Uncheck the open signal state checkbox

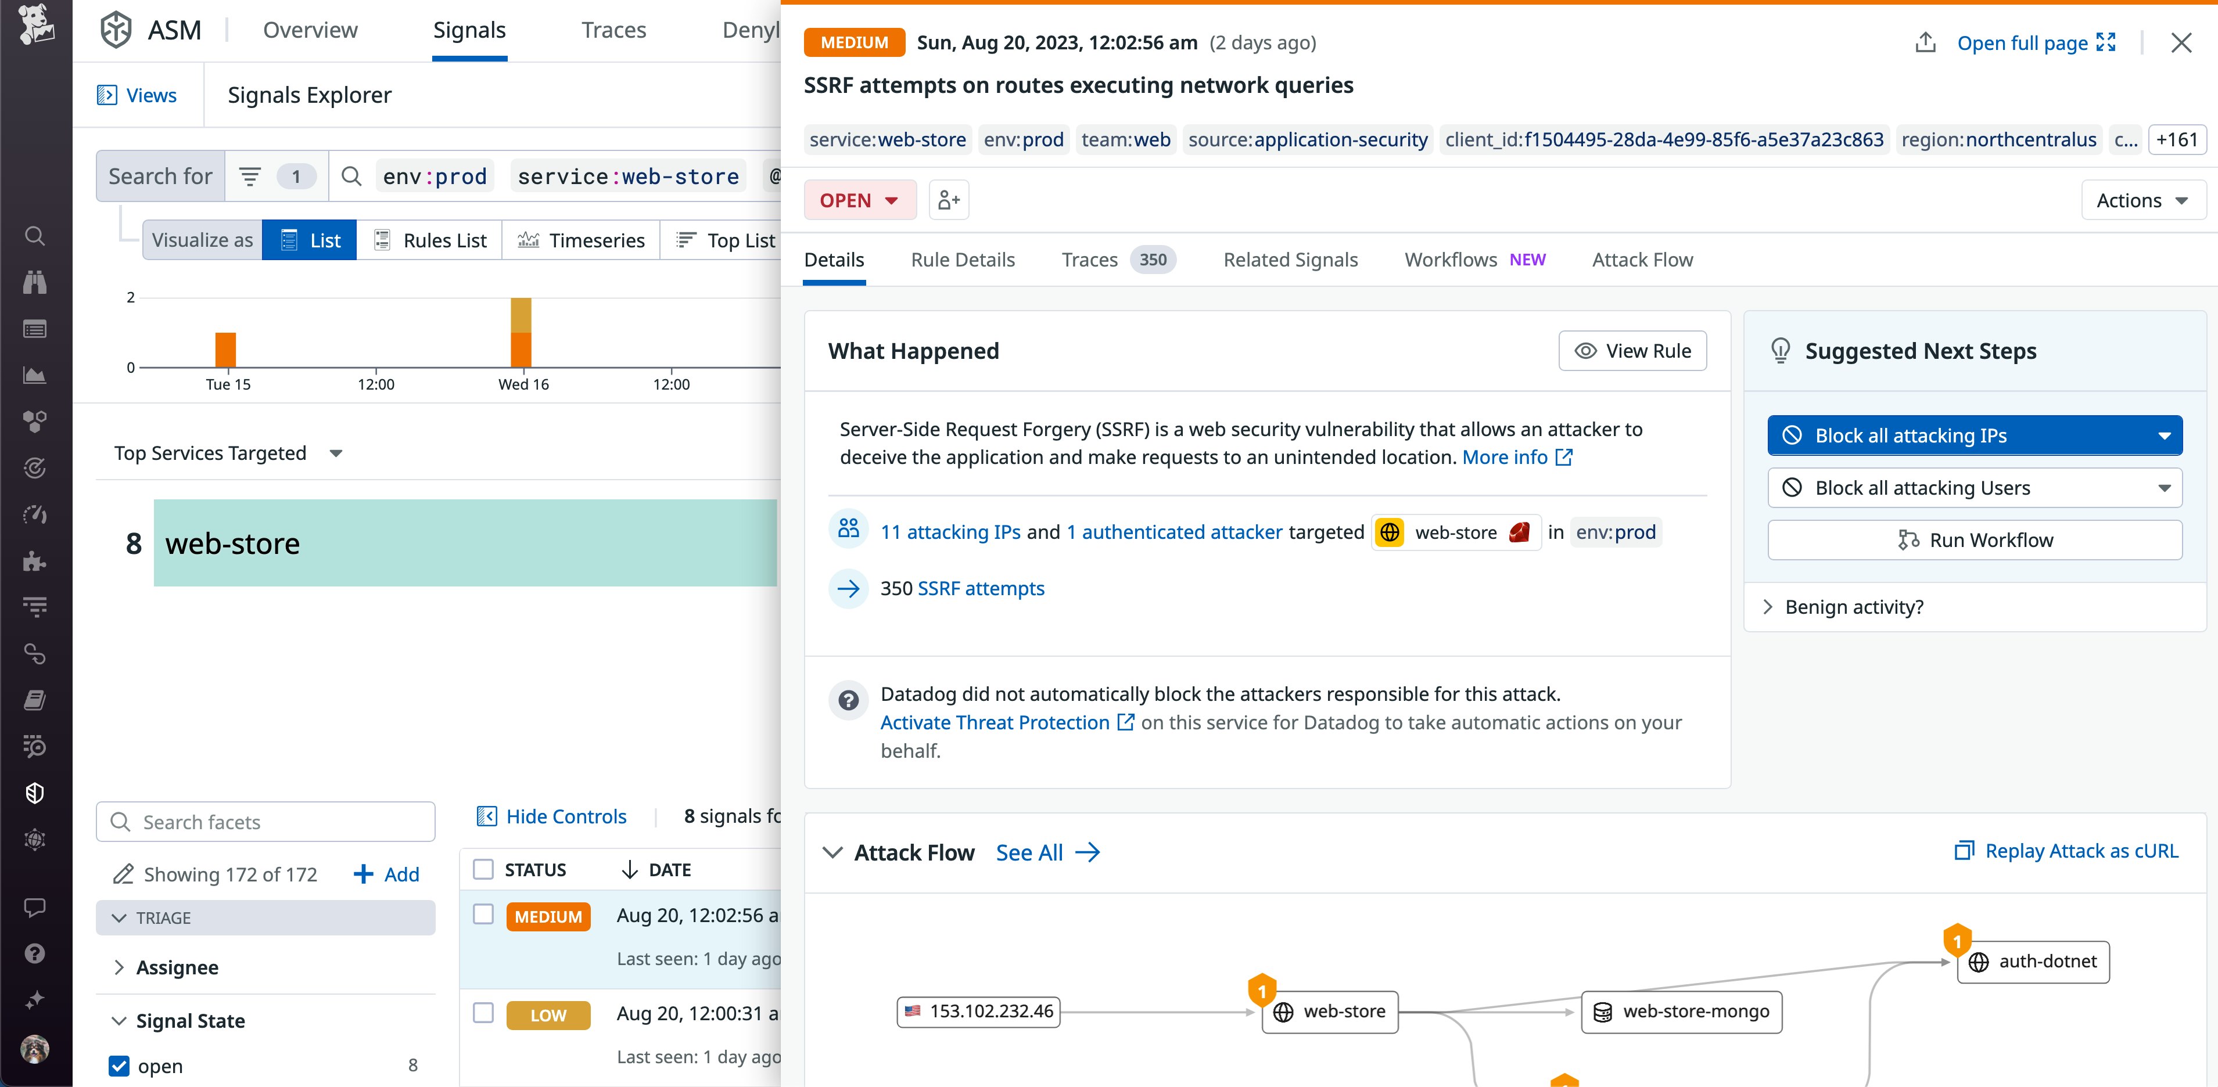120,1066
